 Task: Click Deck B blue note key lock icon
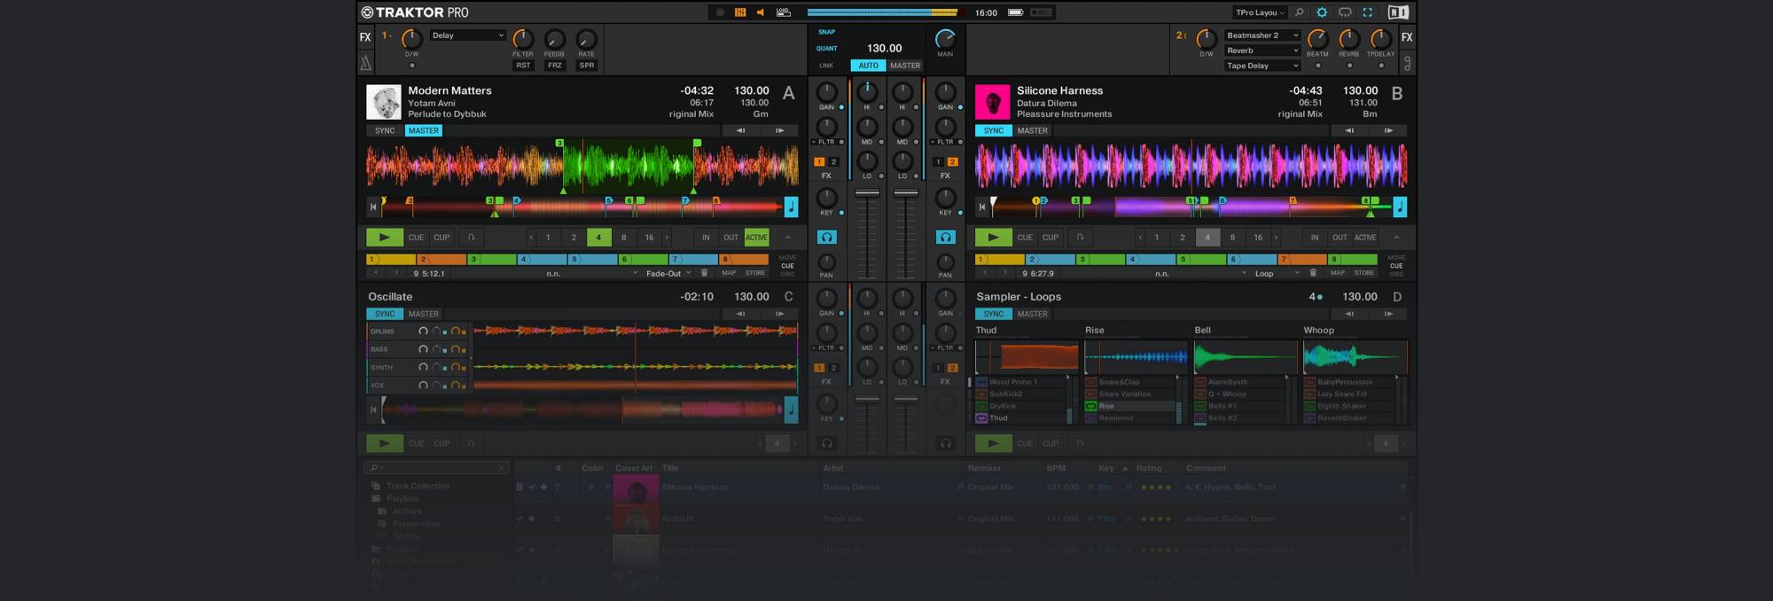tap(1400, 207)
